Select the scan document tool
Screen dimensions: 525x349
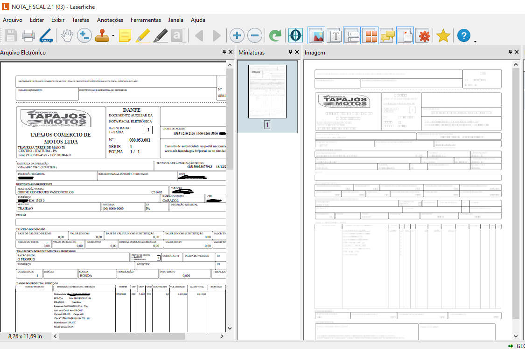pyautogui.click(x=46, y=36)
